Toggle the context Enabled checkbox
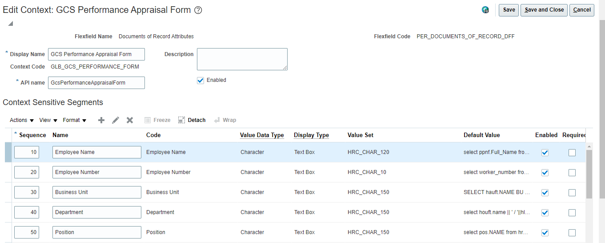The image size is (605, 243). [x=200, y=81]
